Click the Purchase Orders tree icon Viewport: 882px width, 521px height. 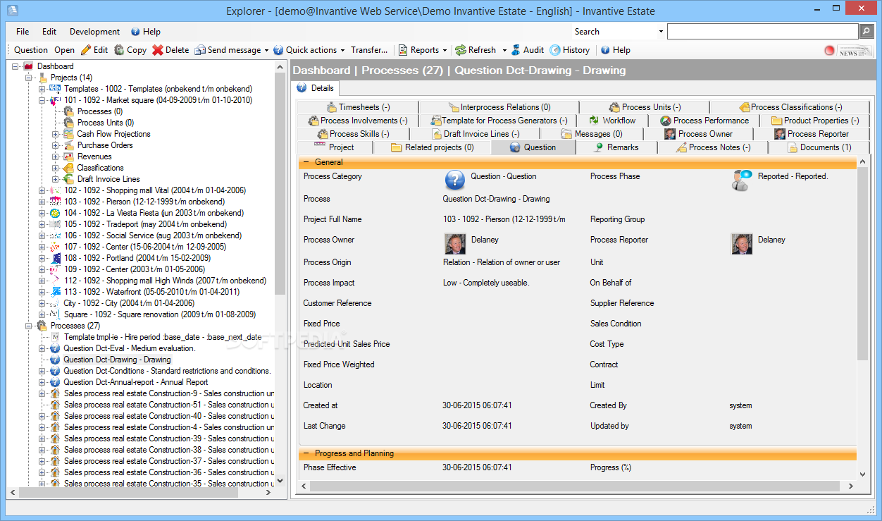point(68,145)
